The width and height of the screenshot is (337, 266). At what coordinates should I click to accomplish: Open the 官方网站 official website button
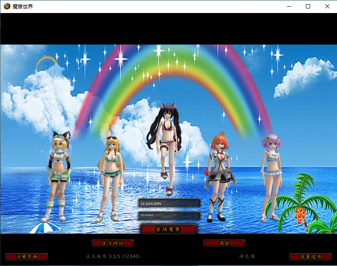tap(112, 243)
